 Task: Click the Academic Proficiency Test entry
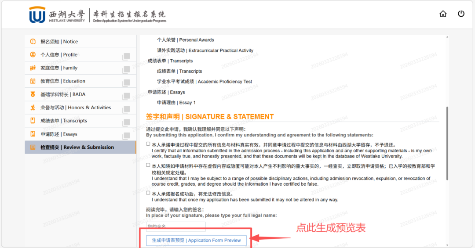click(x=205, y=82)
